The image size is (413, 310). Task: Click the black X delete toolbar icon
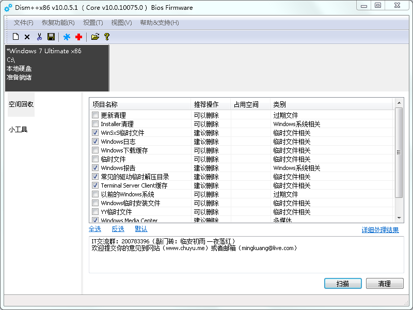tap(27, 37)
